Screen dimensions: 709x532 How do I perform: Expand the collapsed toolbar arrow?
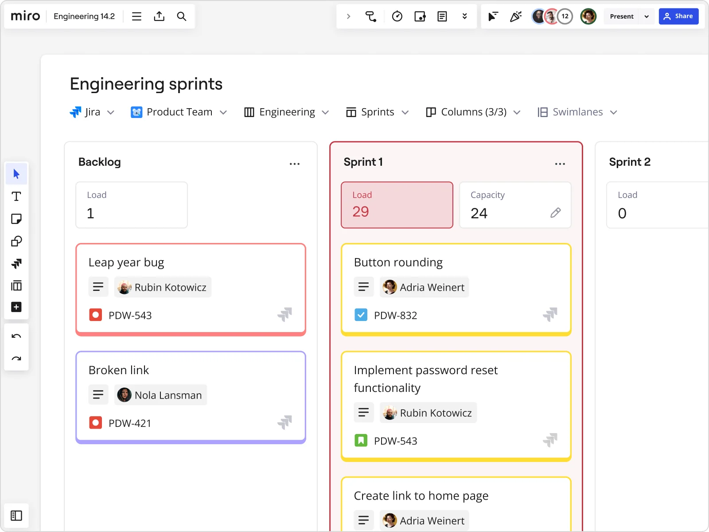[x=349, y=16]
